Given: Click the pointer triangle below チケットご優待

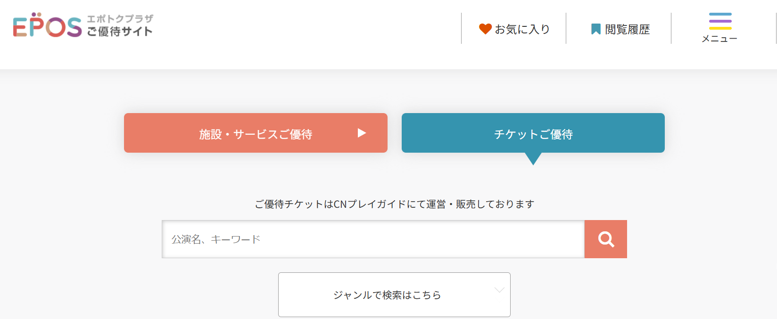Looking at the screenshot, I should pos(533,159).
